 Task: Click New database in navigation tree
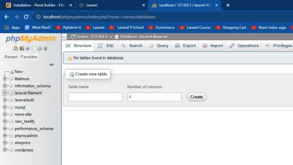pyautogui.click(x=18, y=71)
